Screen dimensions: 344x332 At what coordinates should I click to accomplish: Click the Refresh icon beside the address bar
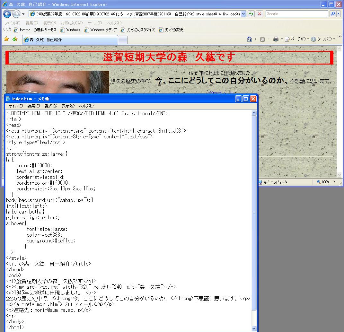(x=251, y=14)
